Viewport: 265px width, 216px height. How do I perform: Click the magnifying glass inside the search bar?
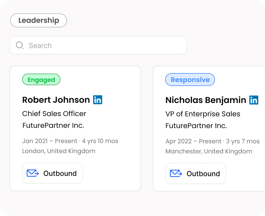click(x=19, y=45)
